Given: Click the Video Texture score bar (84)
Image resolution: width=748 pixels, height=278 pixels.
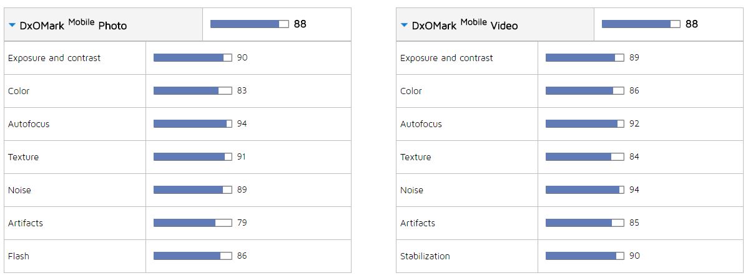Looking at the screenshot, I should (585, 156).
